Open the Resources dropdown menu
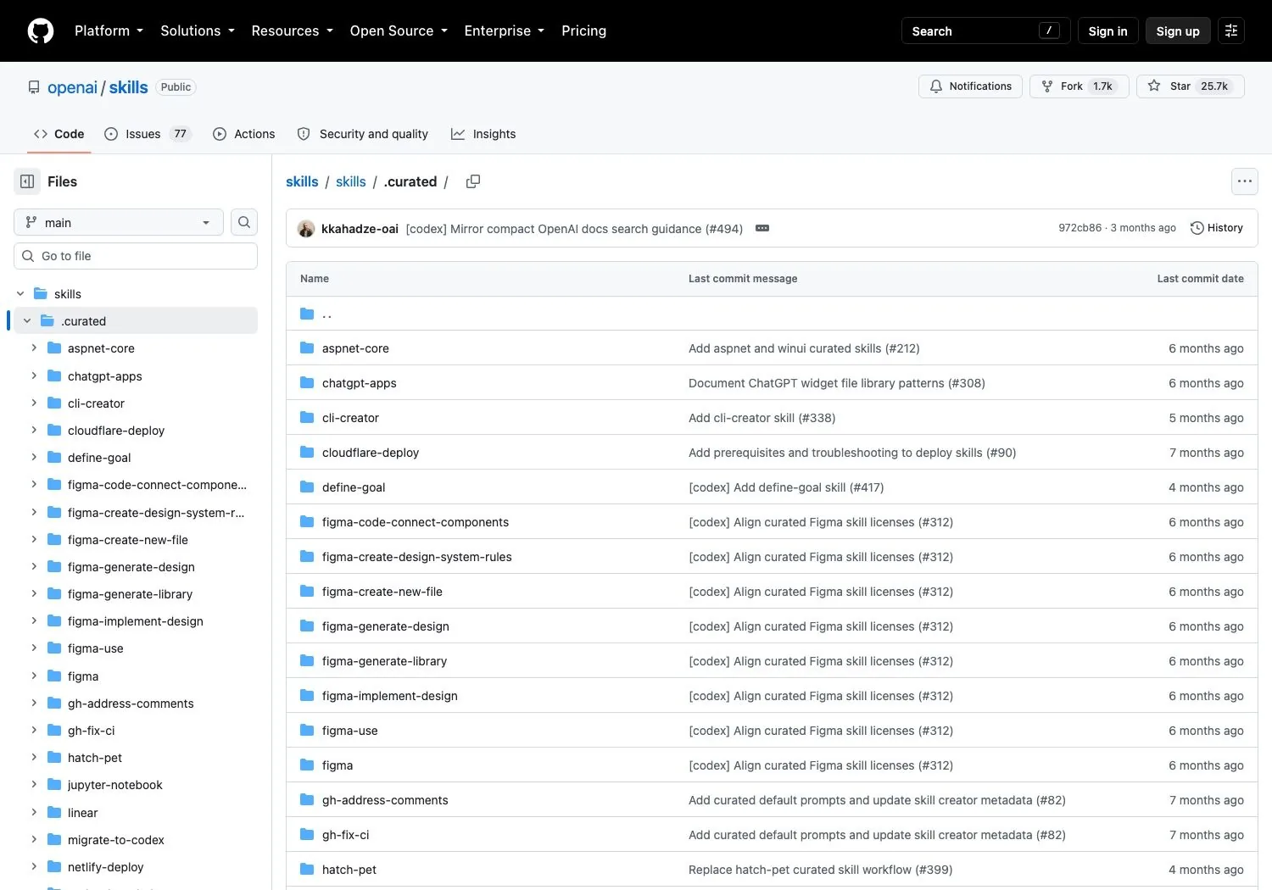1272x890 pixels. pos(293,31)
